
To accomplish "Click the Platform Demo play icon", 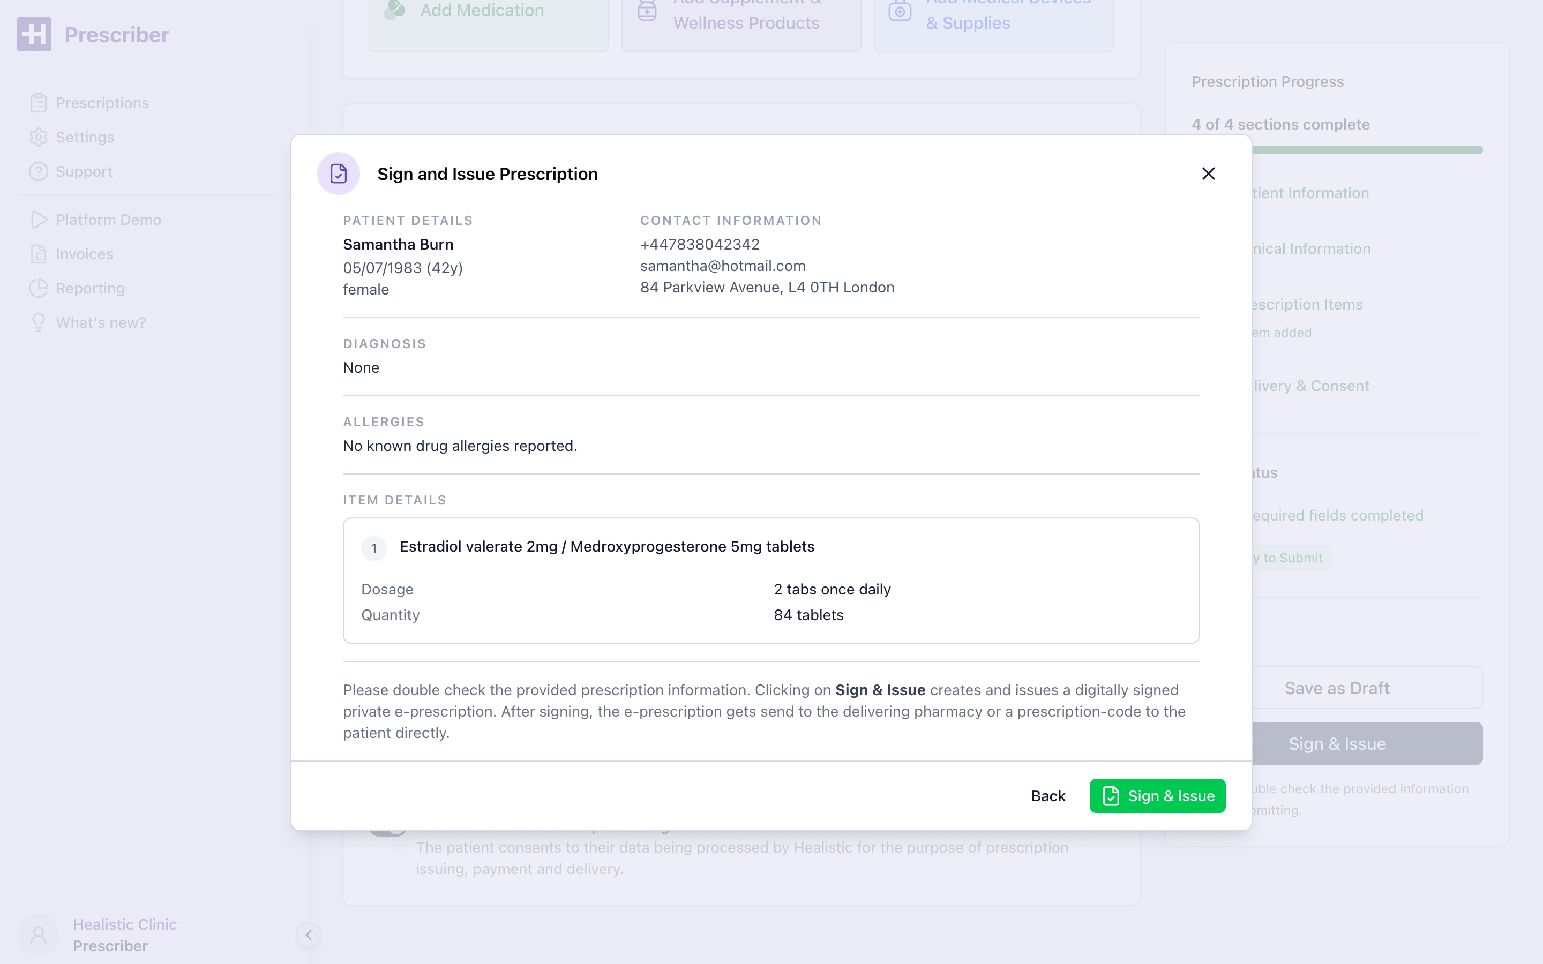I will pos(38,220).
